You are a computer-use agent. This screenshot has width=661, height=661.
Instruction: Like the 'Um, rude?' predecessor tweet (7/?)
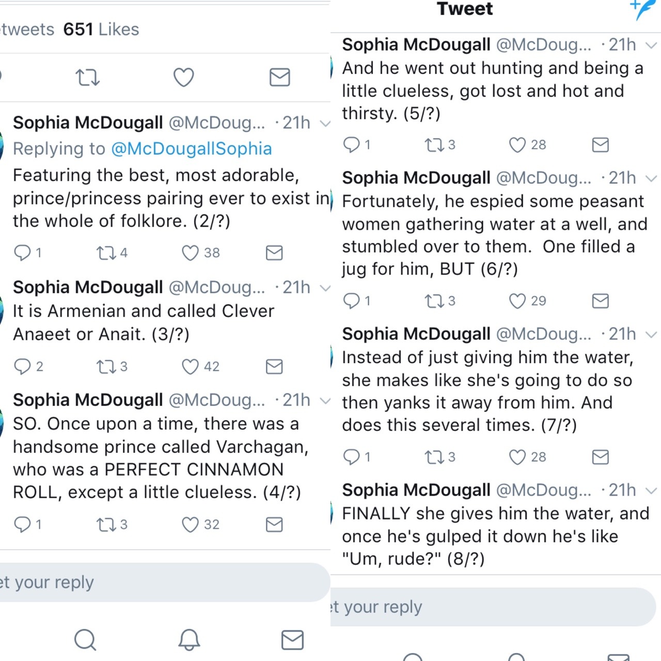517,457
